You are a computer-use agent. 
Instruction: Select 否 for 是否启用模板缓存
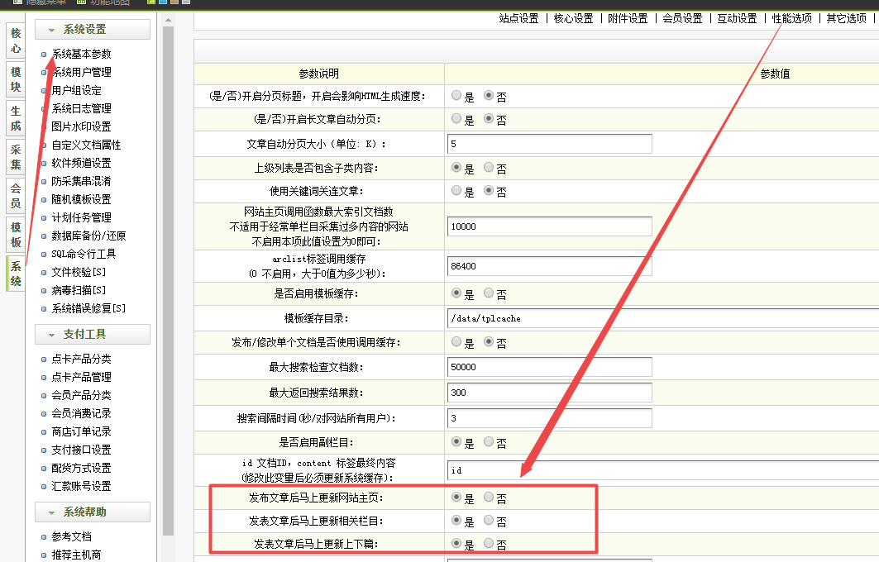(488, 293)
